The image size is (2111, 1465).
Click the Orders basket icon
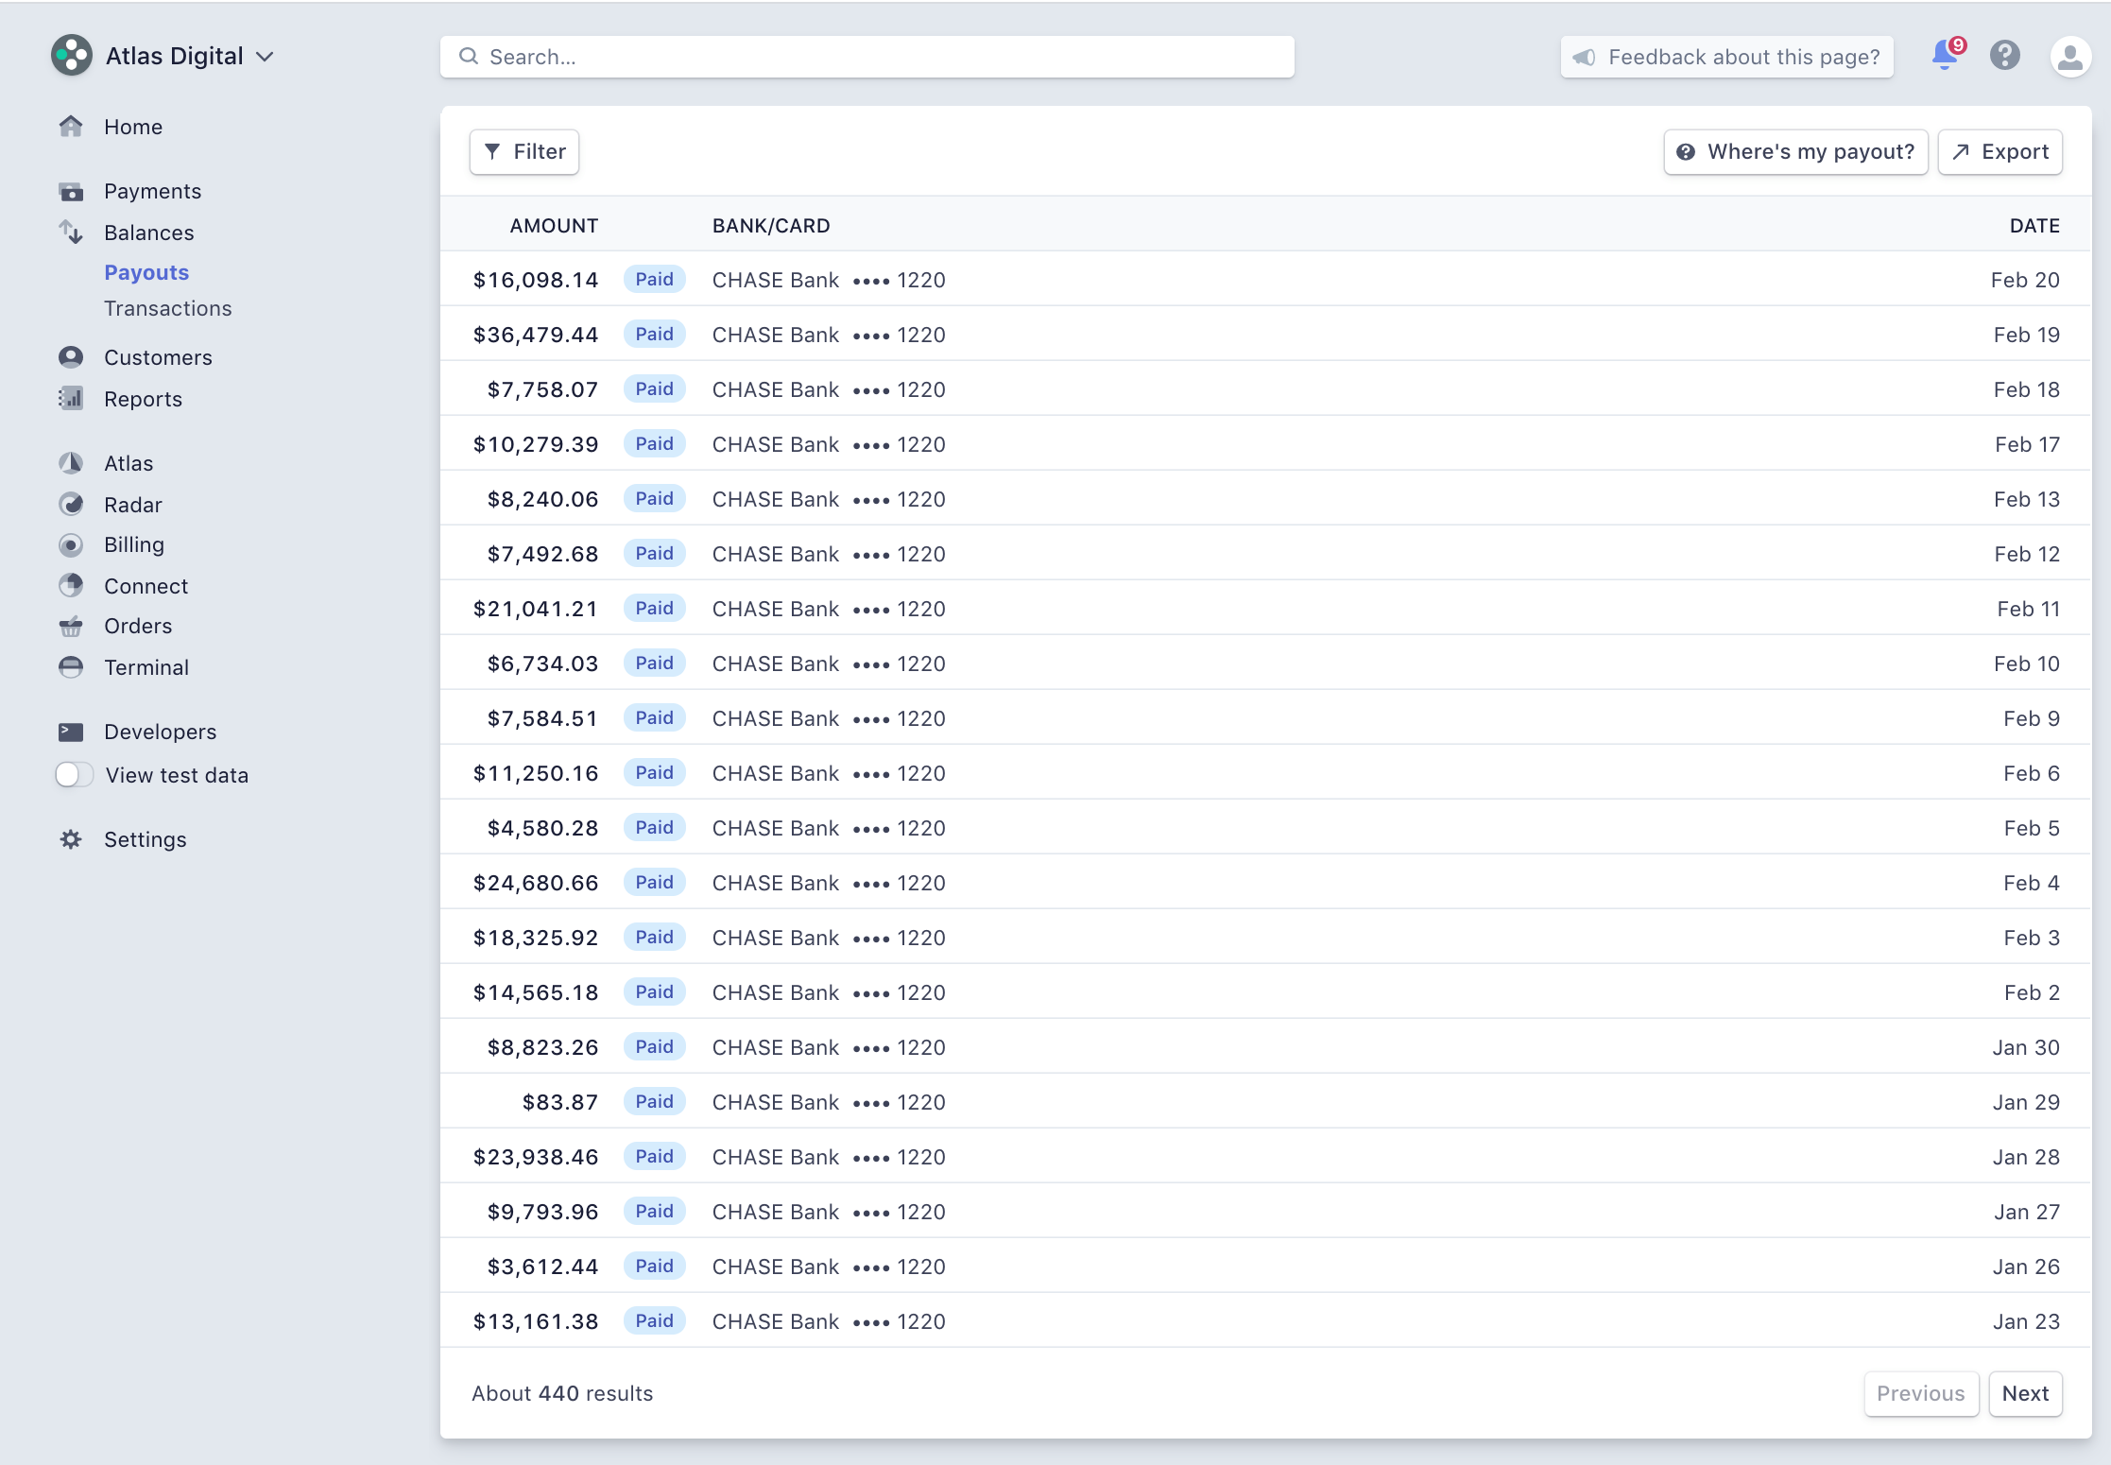[x=71, y=626]
